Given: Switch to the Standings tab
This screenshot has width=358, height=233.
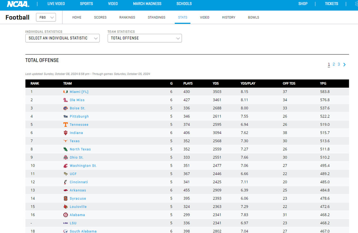Looking at the screenshot, I should pos(156,17).
